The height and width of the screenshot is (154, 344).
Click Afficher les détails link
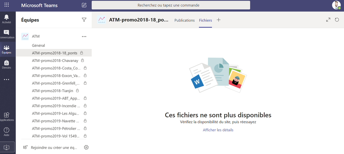click(x=218, y=130)
